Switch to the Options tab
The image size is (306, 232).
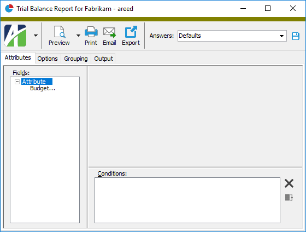click(48, 59)
